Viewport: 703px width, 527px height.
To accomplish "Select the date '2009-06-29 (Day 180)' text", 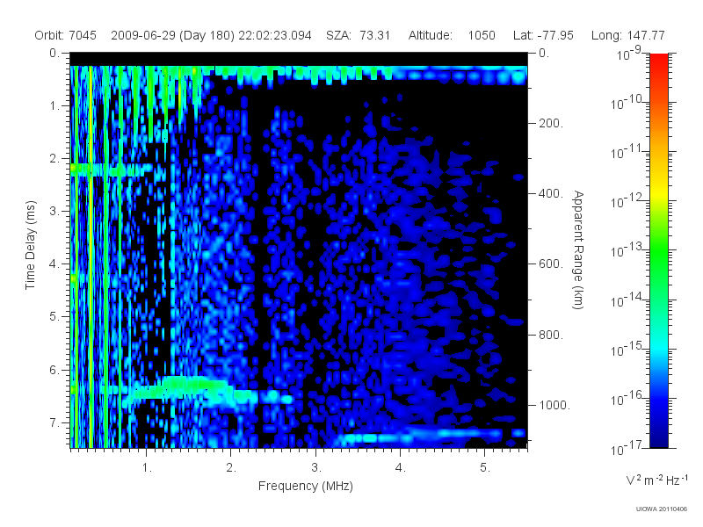I will point(172,35).
